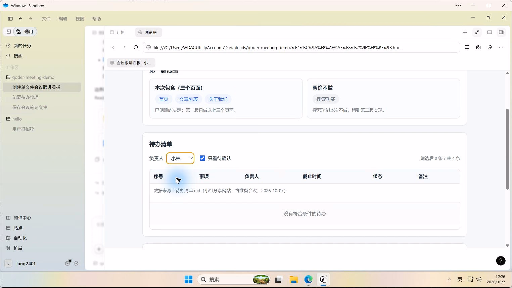Open the settings gear next to lang2401

point(76,263)
